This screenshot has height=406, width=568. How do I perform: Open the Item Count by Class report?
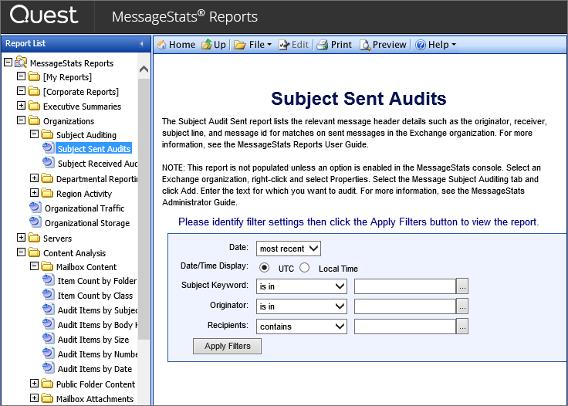pos(95,296)
